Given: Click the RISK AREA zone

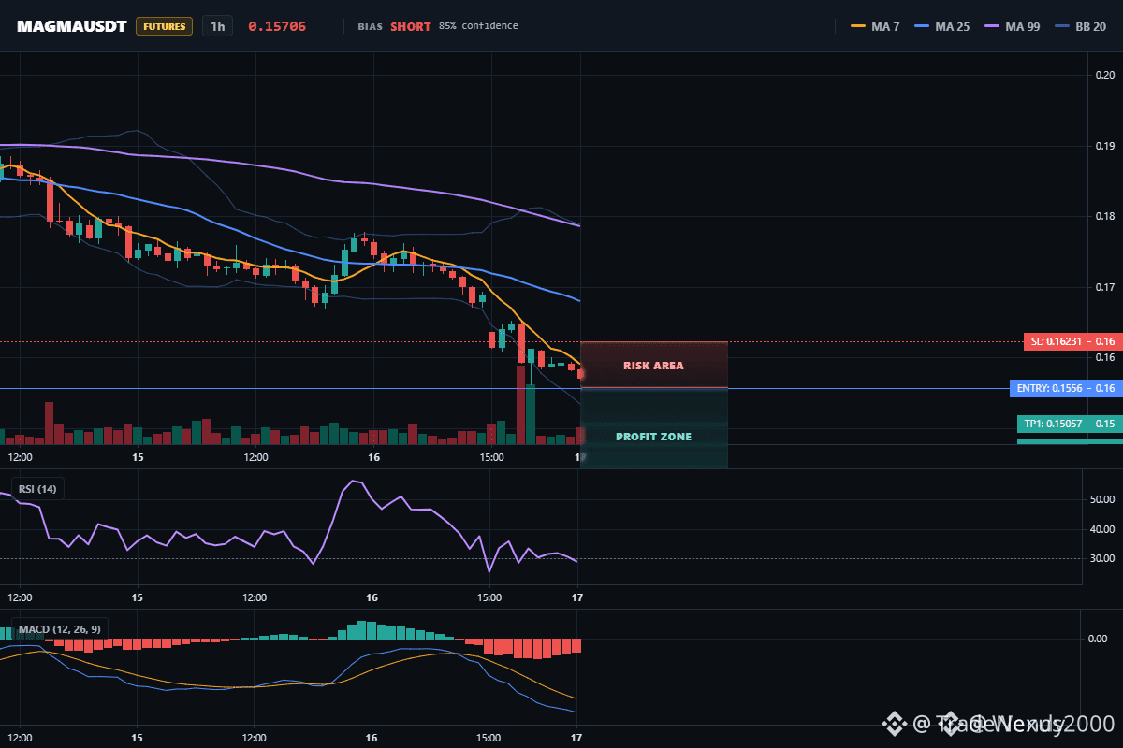Looking at the screenshot, I should click(654, 365).
